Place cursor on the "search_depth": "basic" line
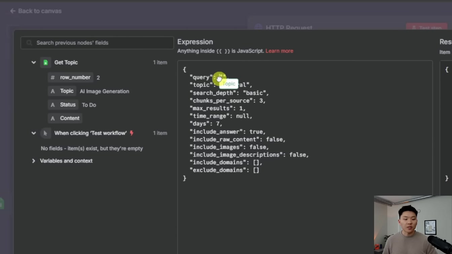The width and height of the screenshot is (452, 254). pos(229,93)
